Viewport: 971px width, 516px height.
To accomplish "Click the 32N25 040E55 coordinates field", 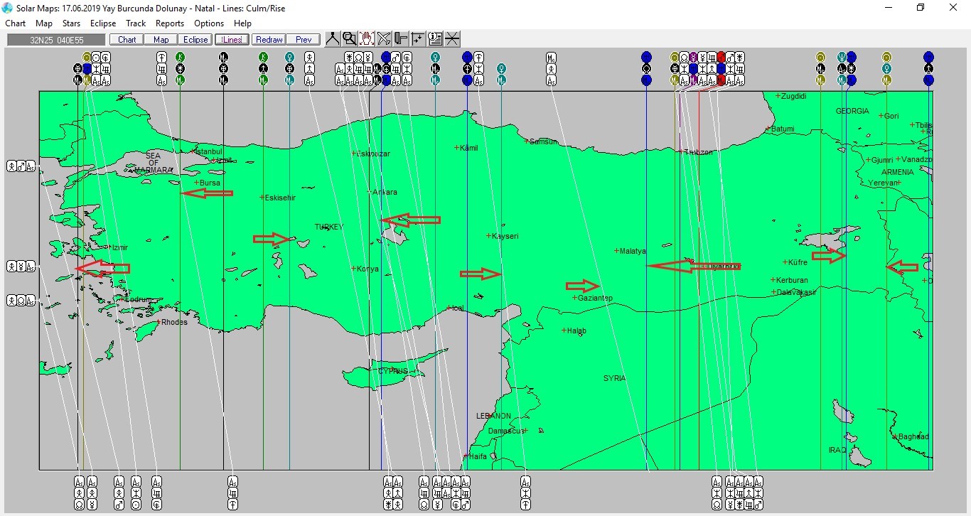I will [x=56, y=40].
